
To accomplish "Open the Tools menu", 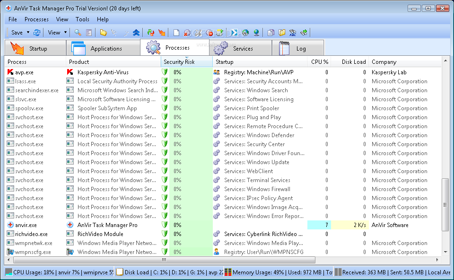I will [x=82, y=19].
